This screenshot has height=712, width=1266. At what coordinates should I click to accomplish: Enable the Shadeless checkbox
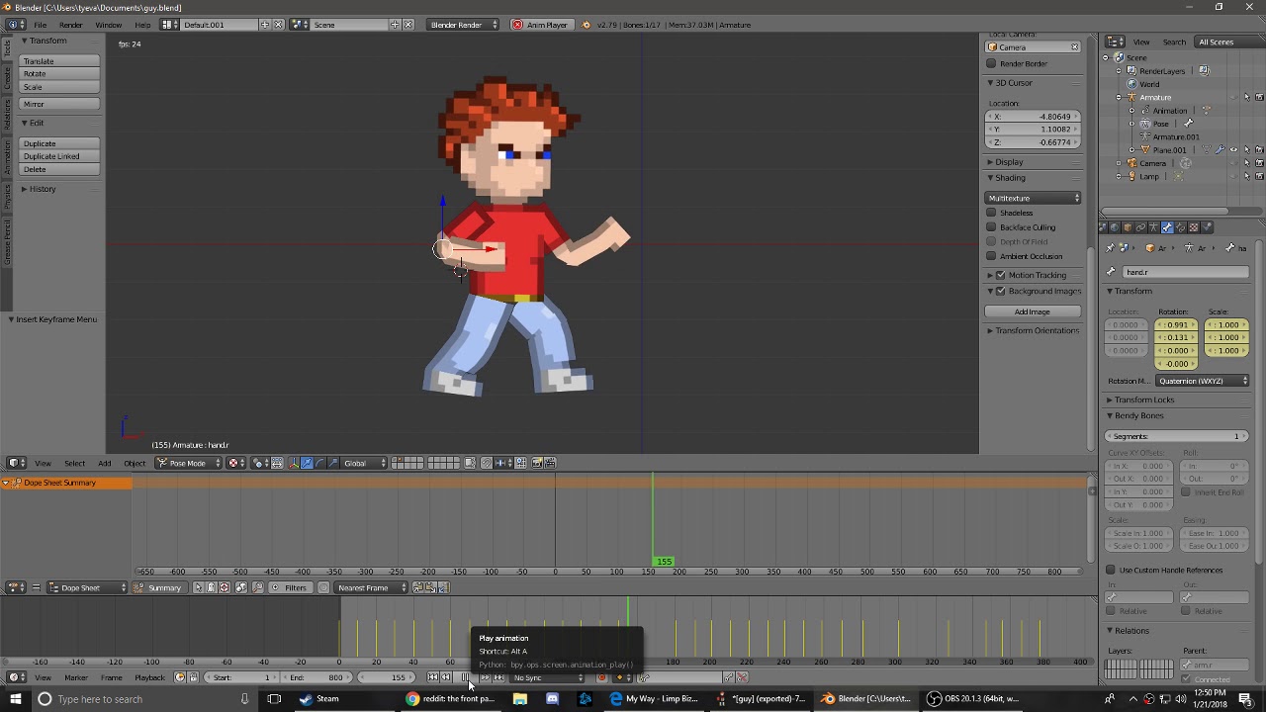pyautogui.click(x=992, y=213)
